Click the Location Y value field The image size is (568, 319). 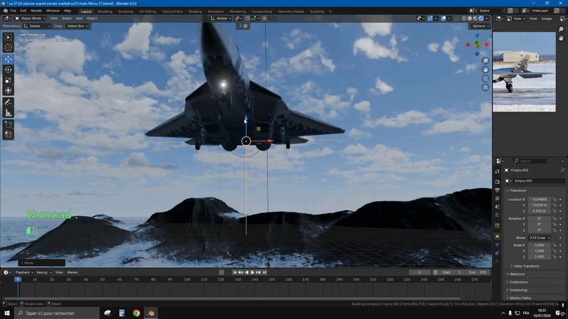[540, 205]
